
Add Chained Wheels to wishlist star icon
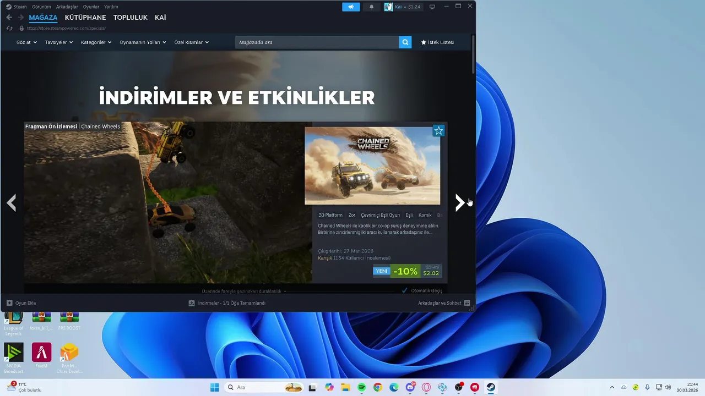click(438, 130)
